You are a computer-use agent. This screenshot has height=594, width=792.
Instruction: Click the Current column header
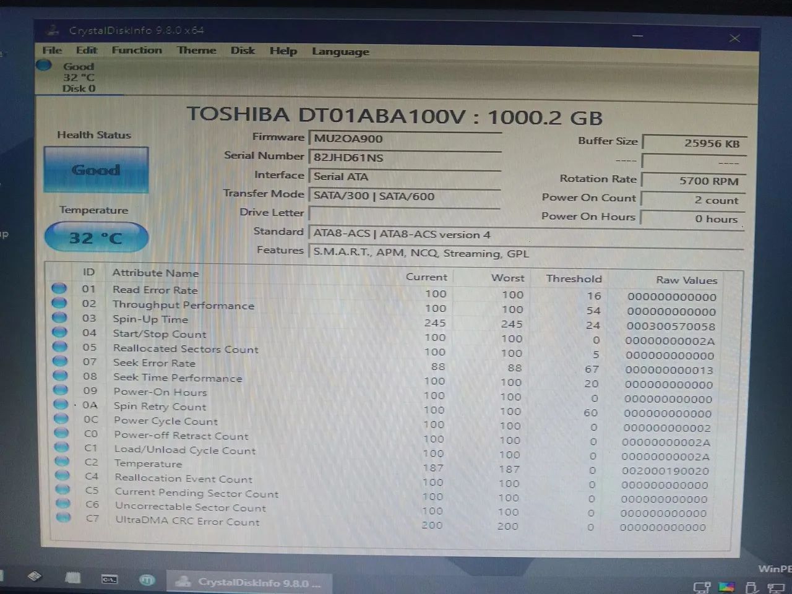coord(426,277)
